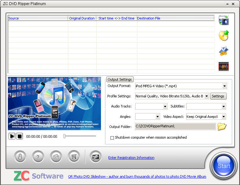
Task: Stop the preview playback
Action: point(20,136)
